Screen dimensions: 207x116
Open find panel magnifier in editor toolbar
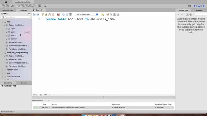coord(111,15)
